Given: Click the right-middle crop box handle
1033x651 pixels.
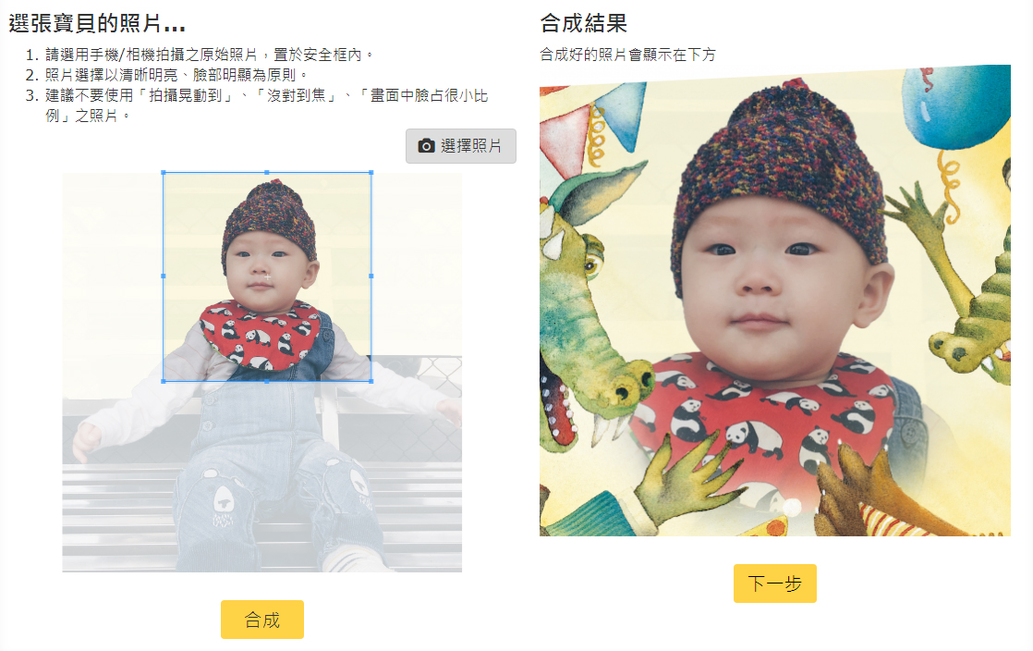Looking at the screenshot, I should 371,276.
